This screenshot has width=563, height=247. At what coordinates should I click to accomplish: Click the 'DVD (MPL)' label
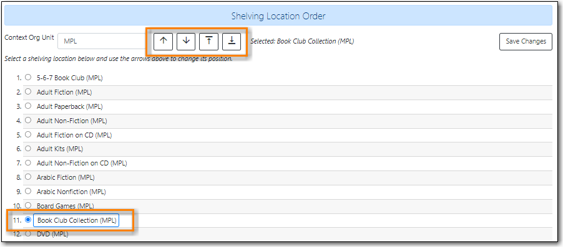(x=52, y=235)
